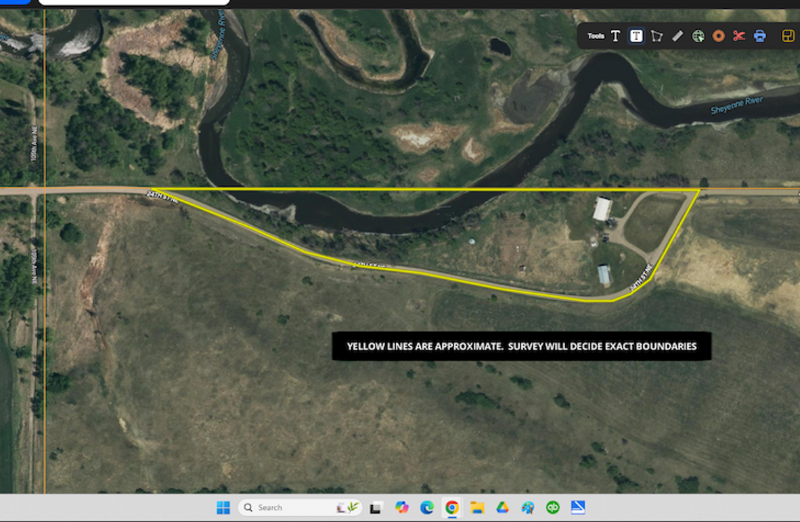The height and width of the screenshot is (522, 800).
Task: Open the Windows Start menu
Action: point(223,508)
